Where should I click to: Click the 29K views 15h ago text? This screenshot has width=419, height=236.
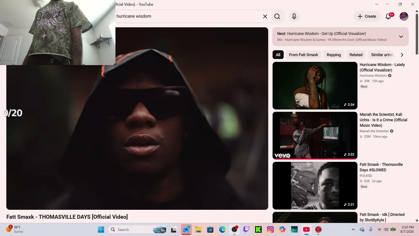372,81
